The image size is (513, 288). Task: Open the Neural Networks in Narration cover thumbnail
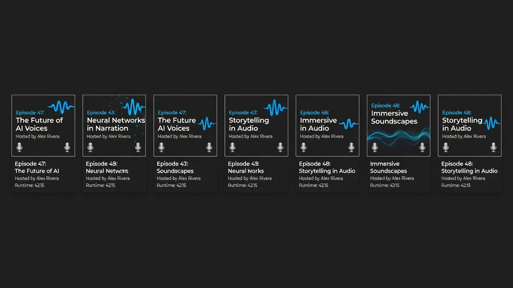(114, 126)
